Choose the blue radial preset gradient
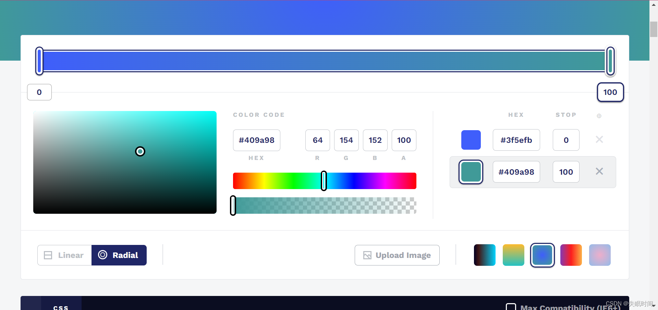 542,255
